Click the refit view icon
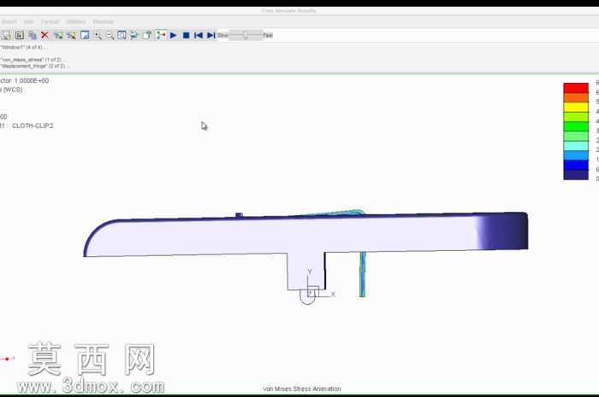The width and height of the screenshot is (599, 397). coord(122,36)
